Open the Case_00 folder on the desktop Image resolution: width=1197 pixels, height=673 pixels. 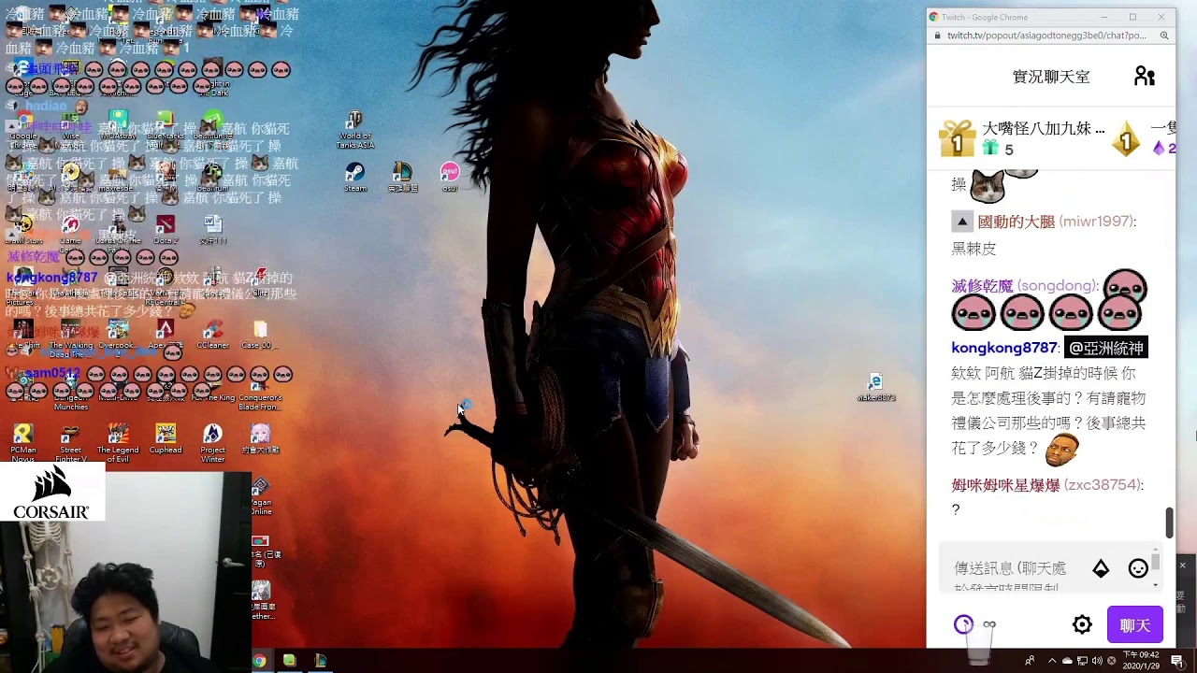pyautogui.click(x=260, y=335)
